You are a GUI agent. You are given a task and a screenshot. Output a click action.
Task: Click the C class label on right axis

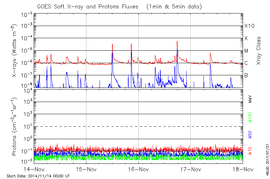[x=246, y=63]
